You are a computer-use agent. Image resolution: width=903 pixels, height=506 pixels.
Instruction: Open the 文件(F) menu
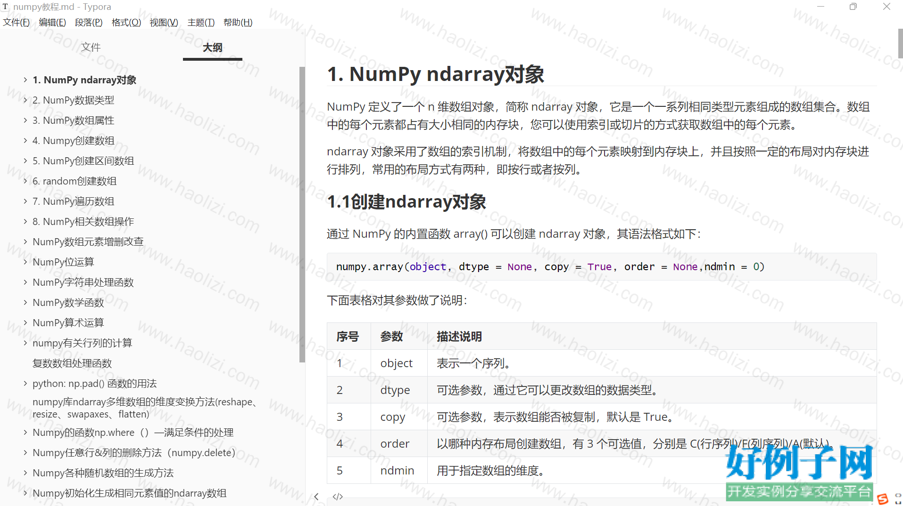coord(17,23)
